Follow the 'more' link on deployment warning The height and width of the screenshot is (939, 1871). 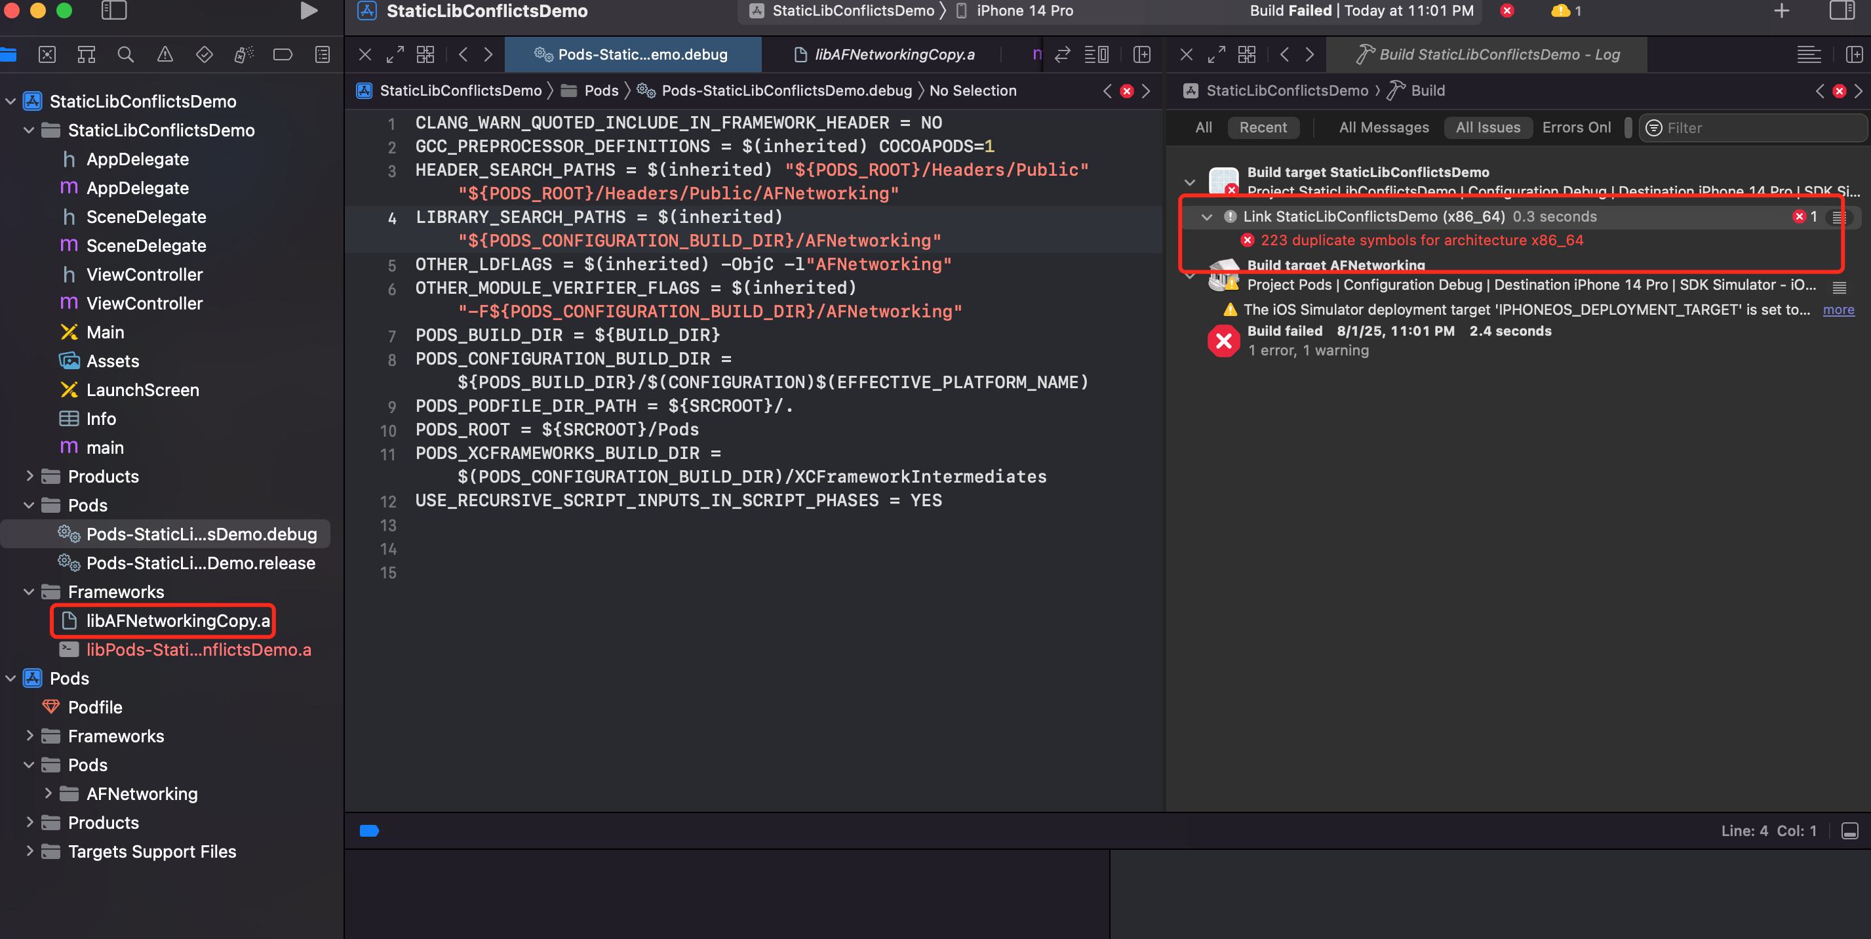pyautogui.click(x=1838, y=310)
